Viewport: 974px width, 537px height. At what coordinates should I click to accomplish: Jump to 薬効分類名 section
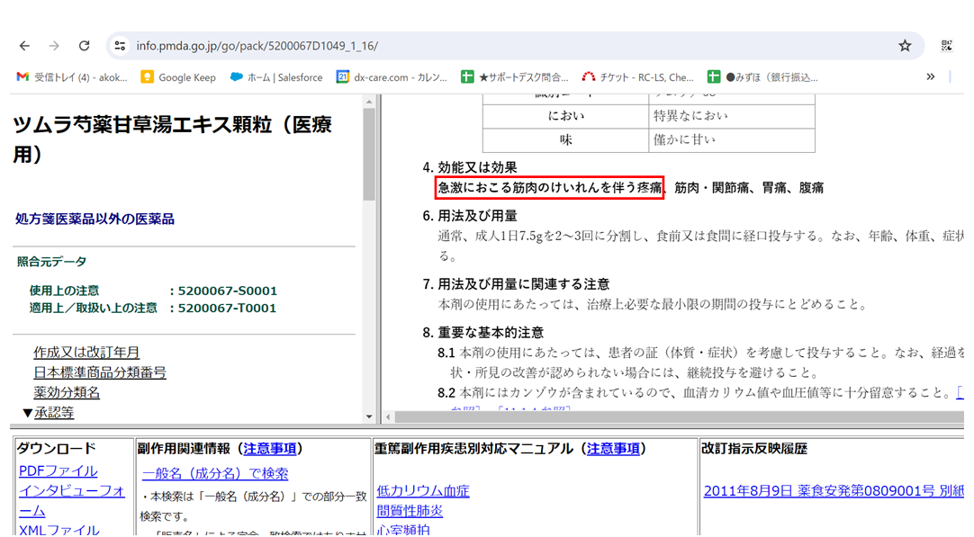(67, 392)
